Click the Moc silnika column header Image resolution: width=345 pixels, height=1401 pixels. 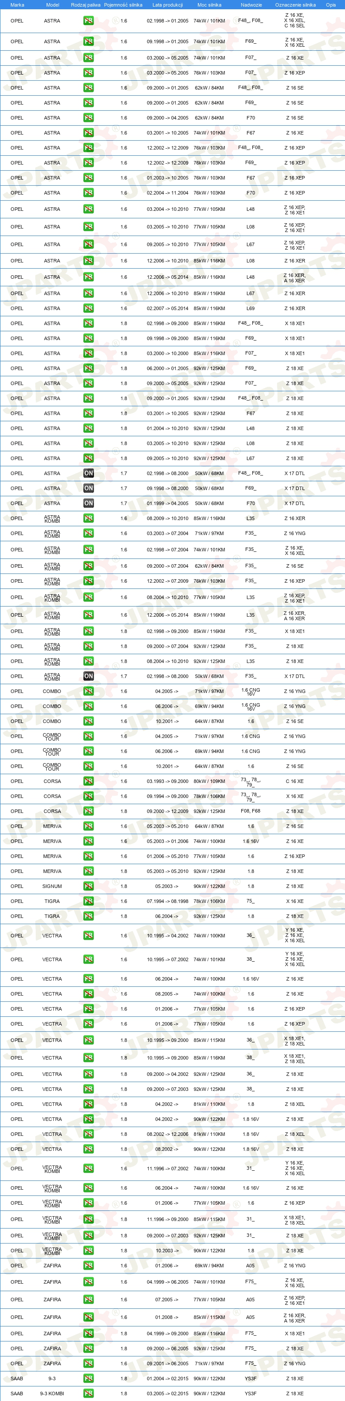coord(209,5)
